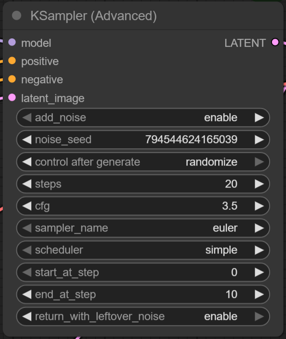Toggle return_with_leftover_noise setting

point(220,317)
